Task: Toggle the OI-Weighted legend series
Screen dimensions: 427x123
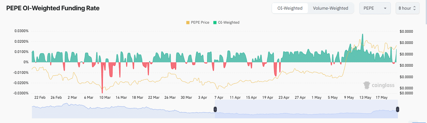Action: tap(226, 22)
